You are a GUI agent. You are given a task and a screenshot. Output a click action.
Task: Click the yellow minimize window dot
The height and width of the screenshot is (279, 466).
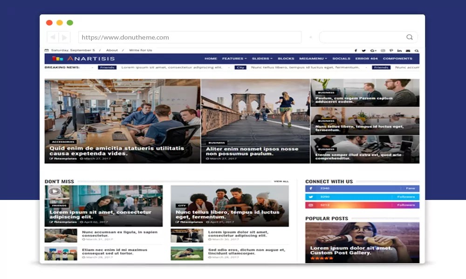(60, 23)
